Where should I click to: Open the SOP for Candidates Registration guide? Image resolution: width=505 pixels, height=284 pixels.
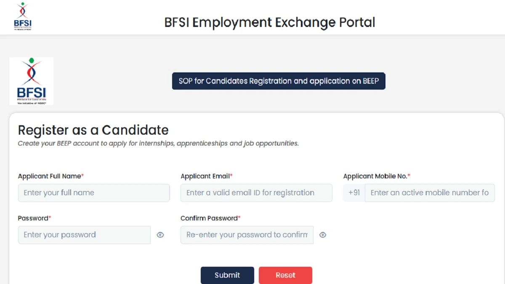(x=279, y=81)
